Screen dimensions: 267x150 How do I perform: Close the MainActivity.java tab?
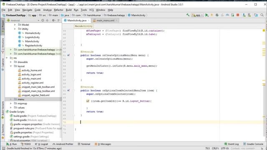tap(88, 20)
